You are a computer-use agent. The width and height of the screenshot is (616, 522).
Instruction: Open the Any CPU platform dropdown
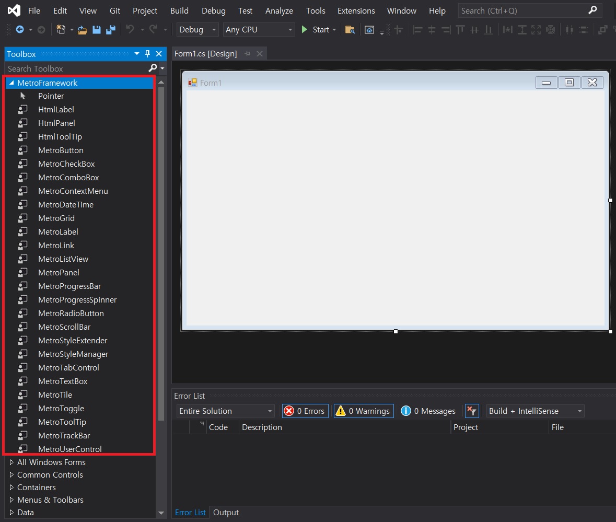click(259, 29)
